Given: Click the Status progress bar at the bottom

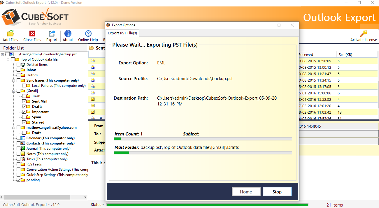Looking at the screenshot, I should click(x=207, y=205).
